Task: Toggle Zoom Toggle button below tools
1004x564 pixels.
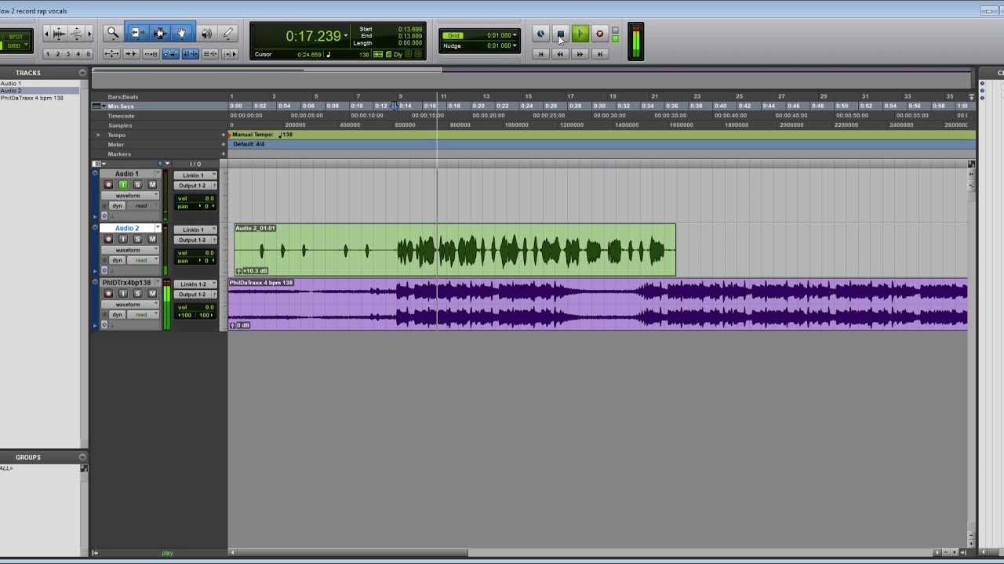Action: [111, 54]
